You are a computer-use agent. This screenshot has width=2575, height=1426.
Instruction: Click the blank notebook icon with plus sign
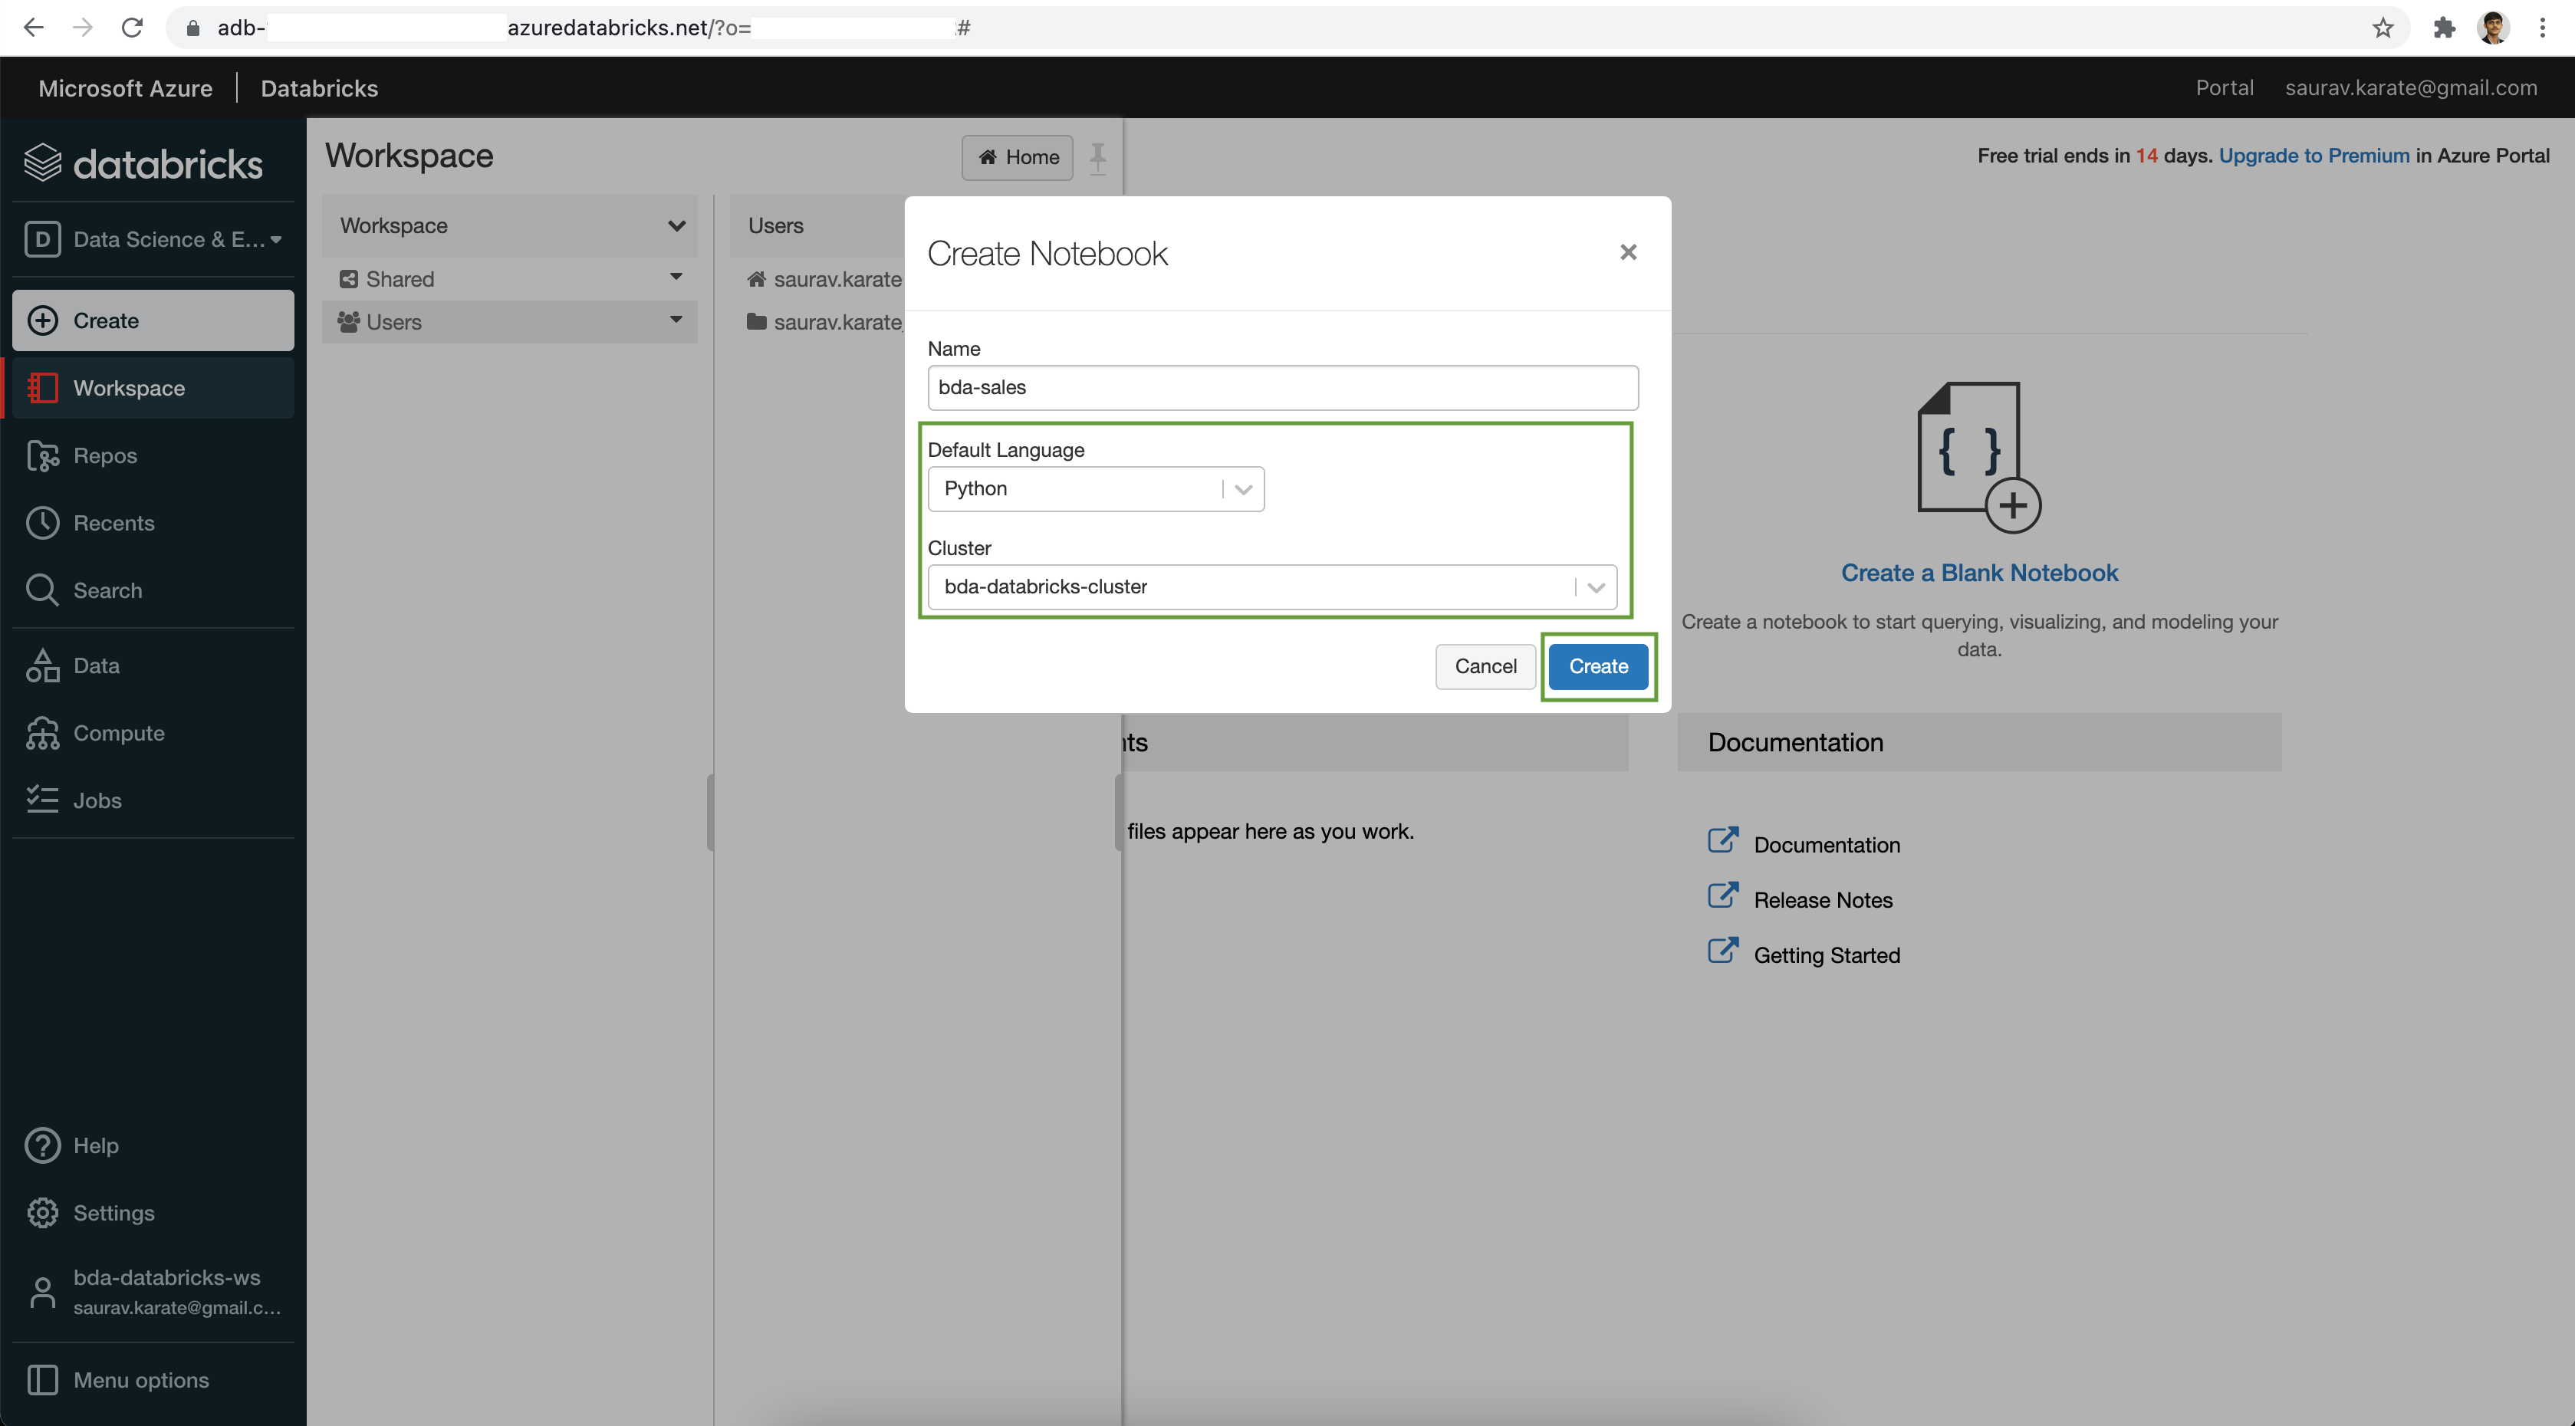[1979, 457]
